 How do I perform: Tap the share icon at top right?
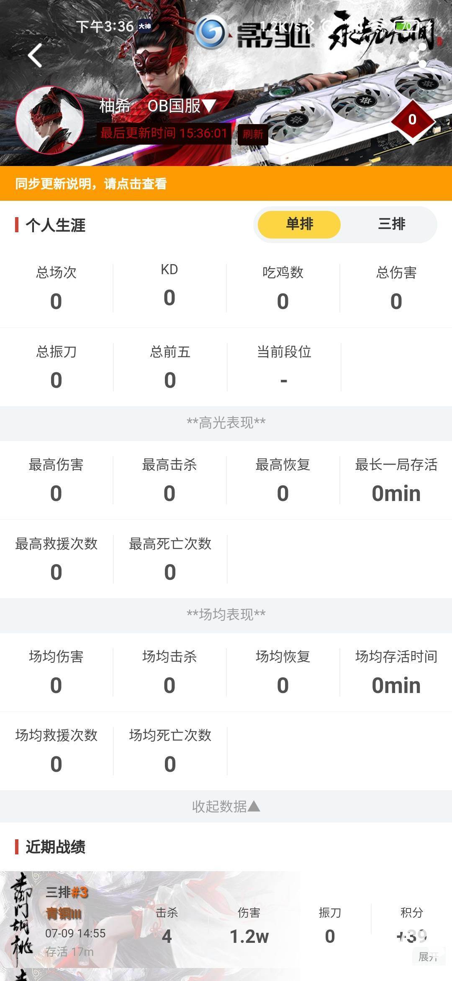419,55
